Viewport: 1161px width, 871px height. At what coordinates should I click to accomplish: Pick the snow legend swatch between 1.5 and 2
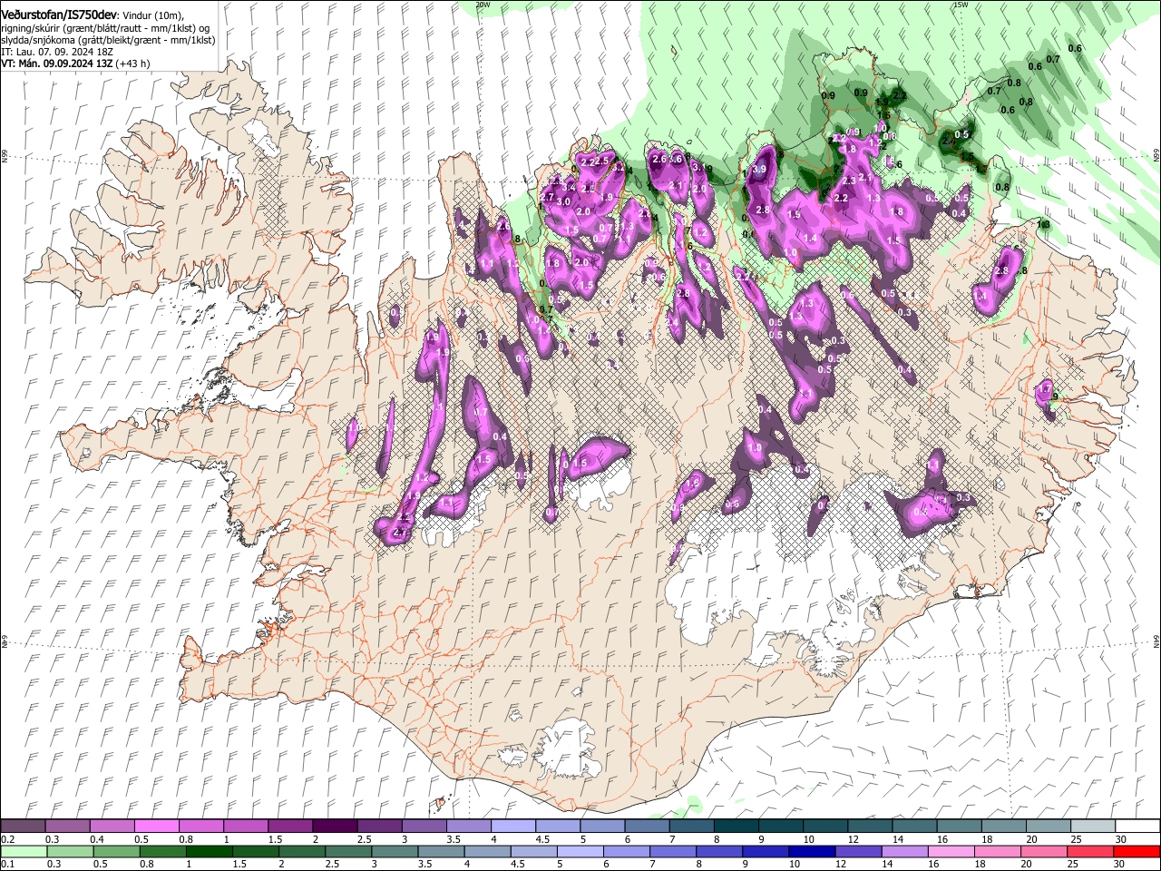pos(289,827)
